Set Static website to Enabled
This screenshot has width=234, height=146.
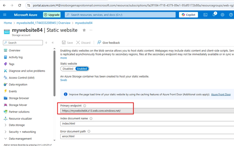click(82, 69)
